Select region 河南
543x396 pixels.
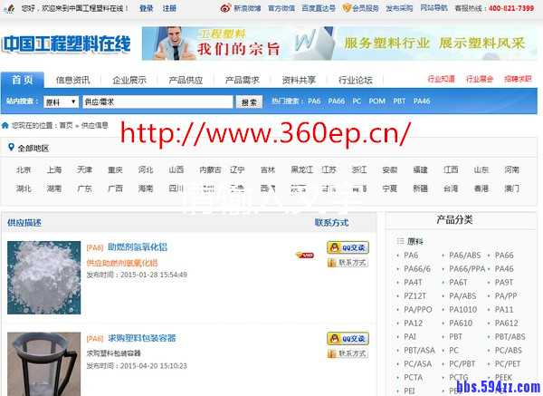[x=512, y=169]
